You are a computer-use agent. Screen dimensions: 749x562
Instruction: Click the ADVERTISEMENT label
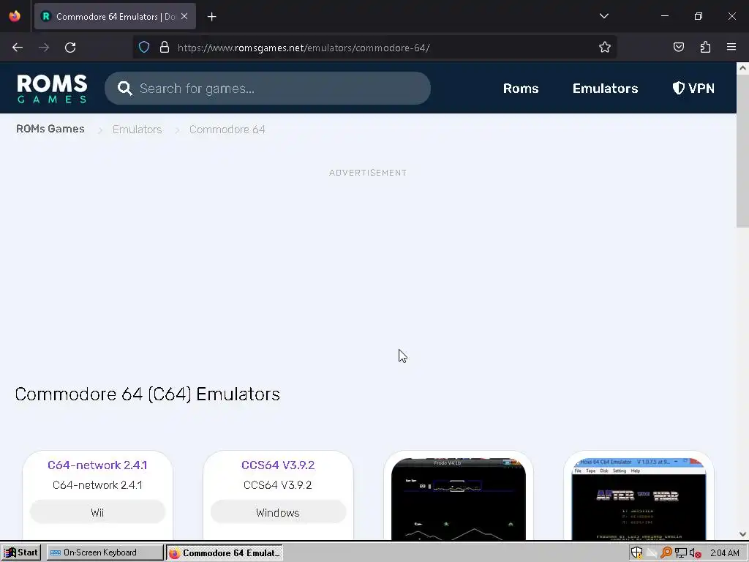pyautogui.click(x=368, y=173)
